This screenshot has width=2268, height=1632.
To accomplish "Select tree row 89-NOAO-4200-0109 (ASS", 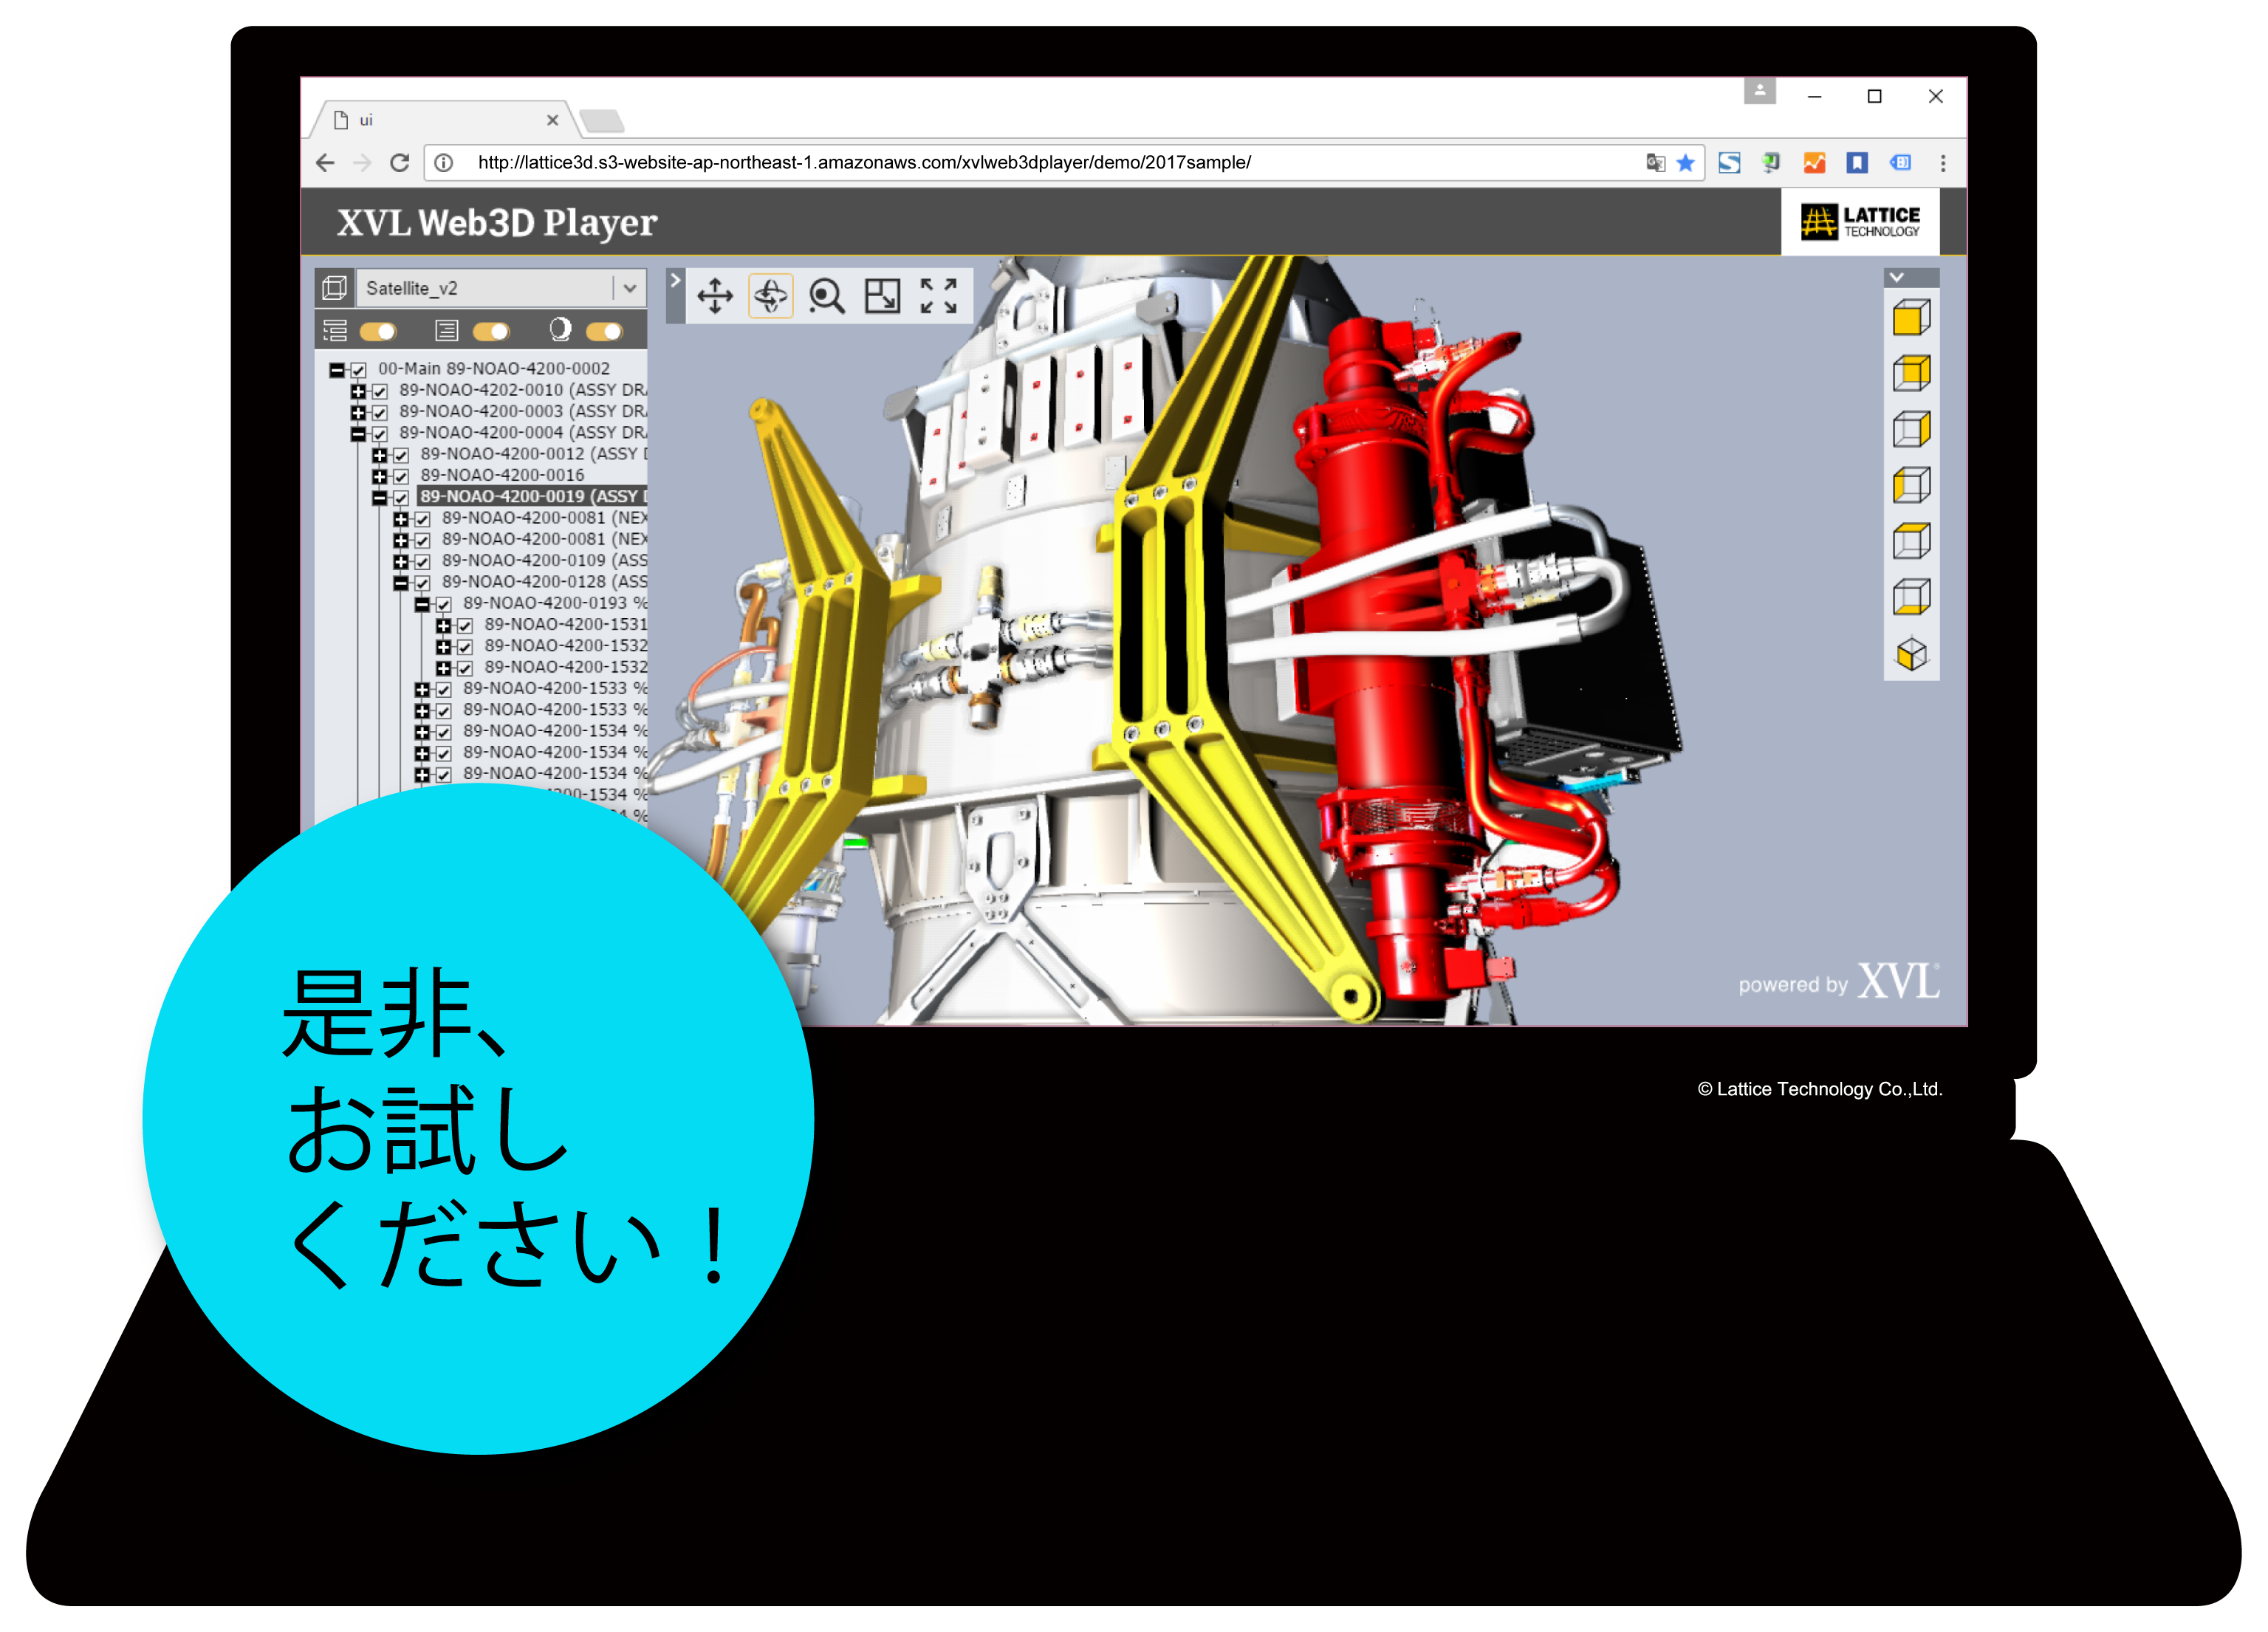I will click(544, 560).
